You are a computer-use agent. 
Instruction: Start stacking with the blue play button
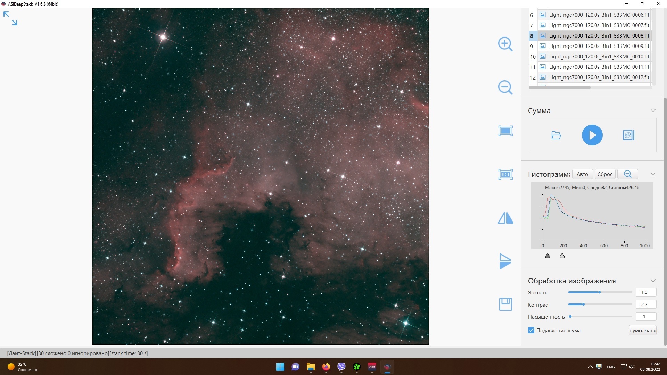click(592, 135)
